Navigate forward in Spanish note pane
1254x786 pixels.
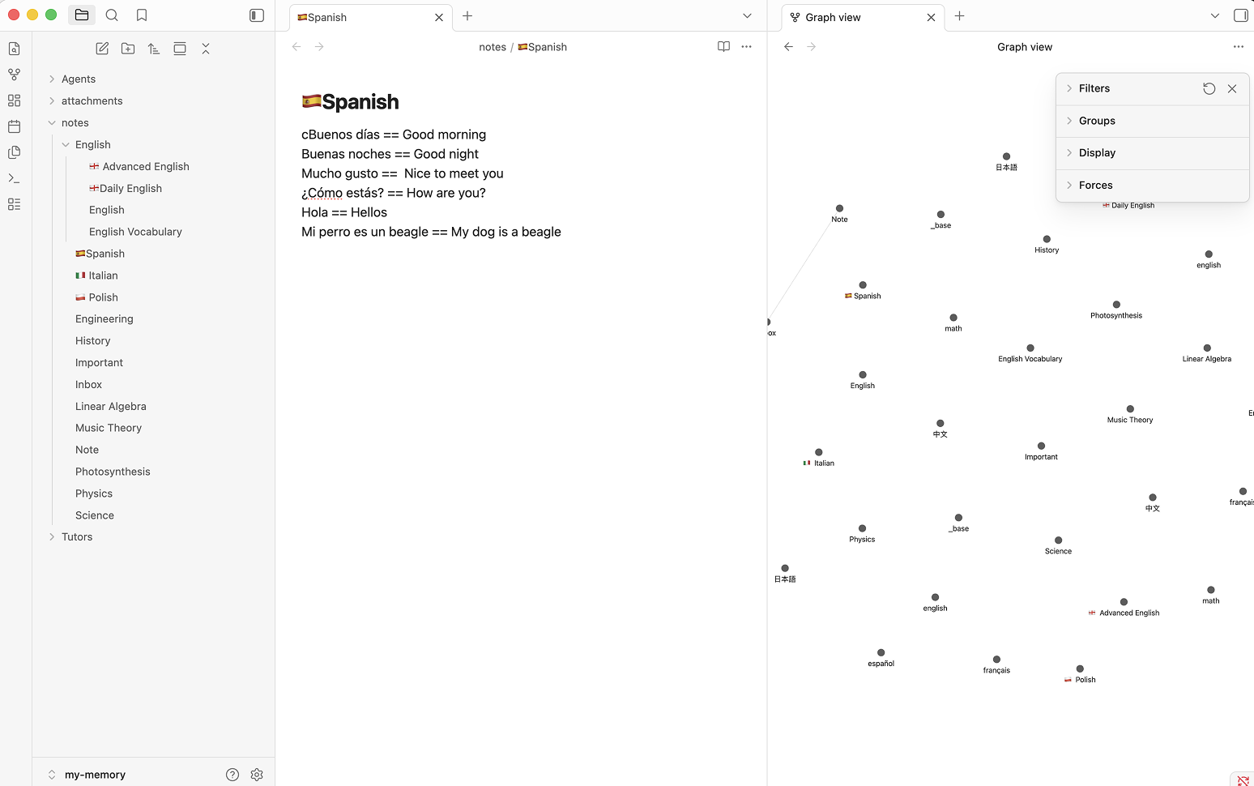click(x=319, y=47)
